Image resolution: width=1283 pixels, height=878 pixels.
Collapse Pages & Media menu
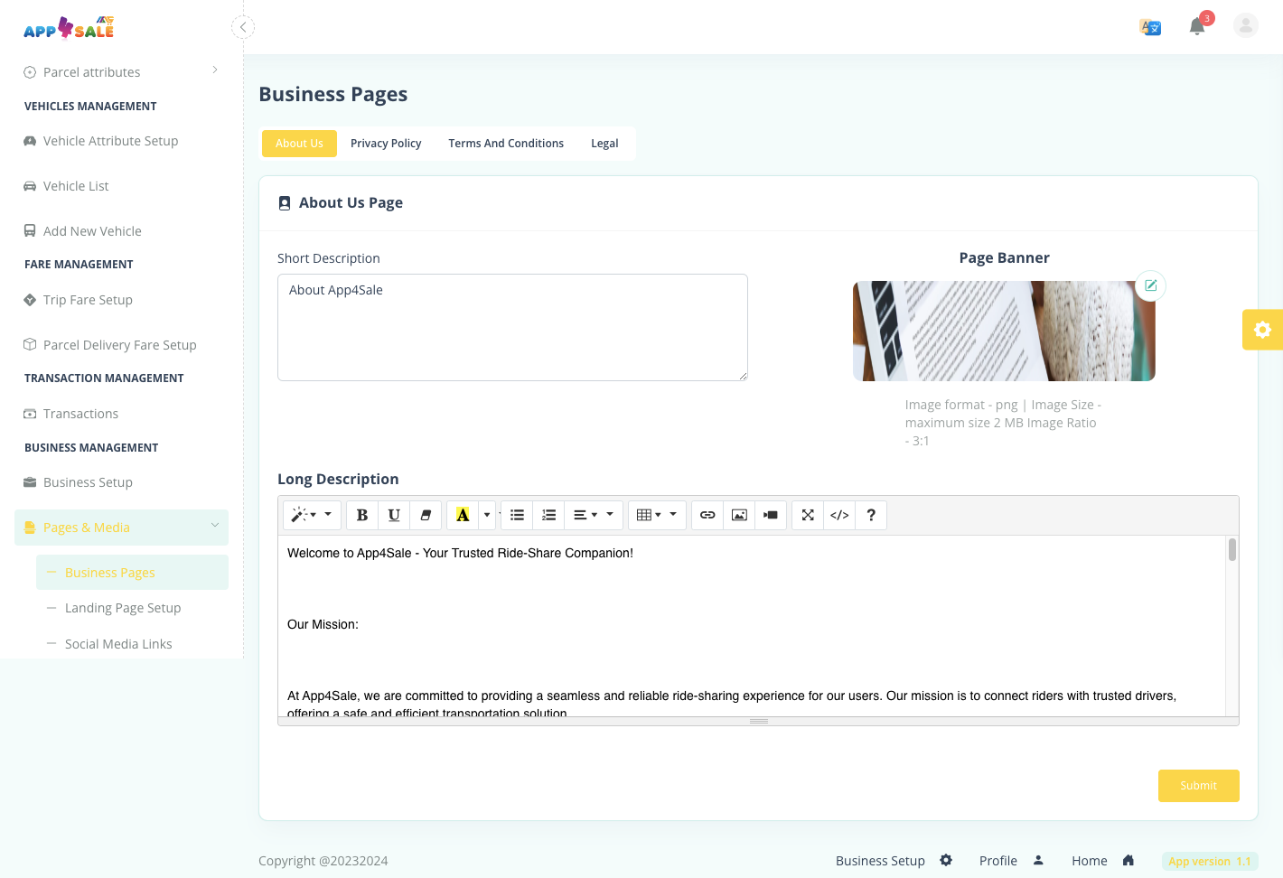pyautogui.click(x=121, y=528)
